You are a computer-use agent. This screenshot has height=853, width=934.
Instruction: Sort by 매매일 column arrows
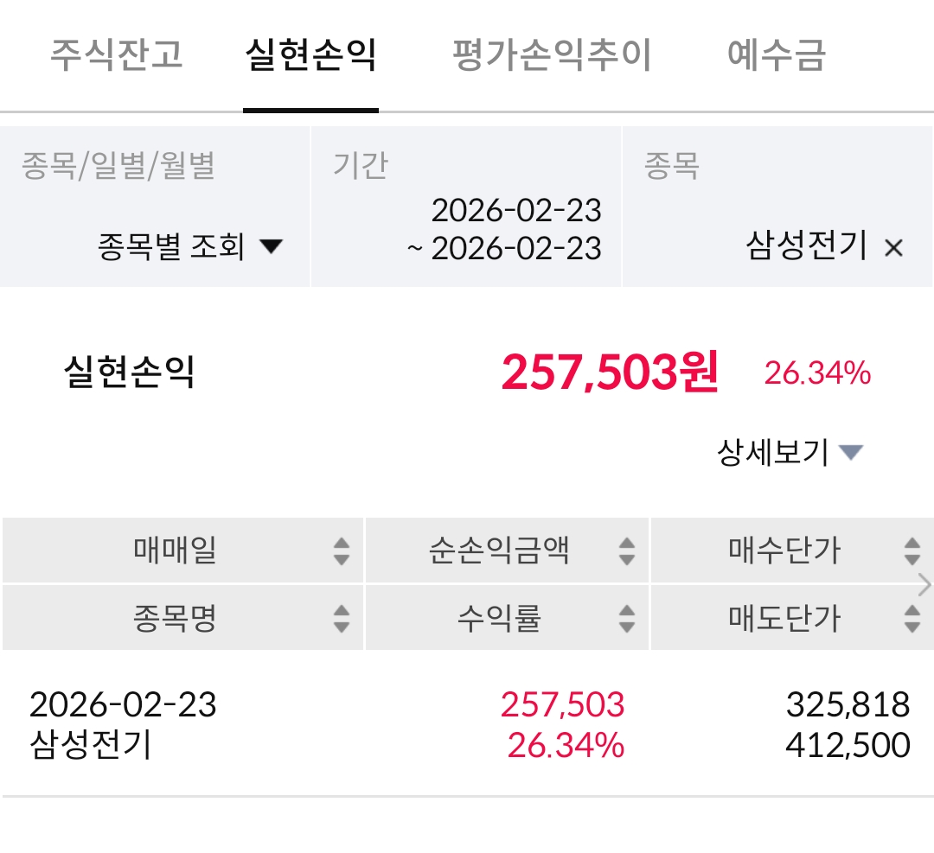pyautogui.click(x=342, y=551)
